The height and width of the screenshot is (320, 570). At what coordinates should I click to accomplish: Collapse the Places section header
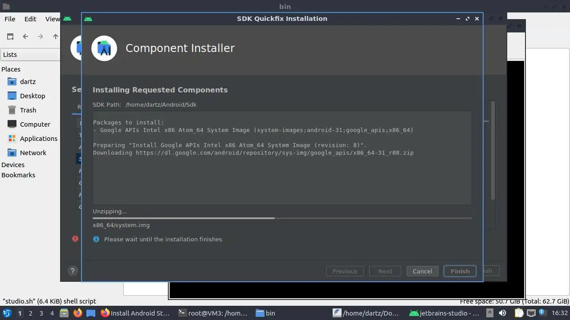click(x=11, y=69)
